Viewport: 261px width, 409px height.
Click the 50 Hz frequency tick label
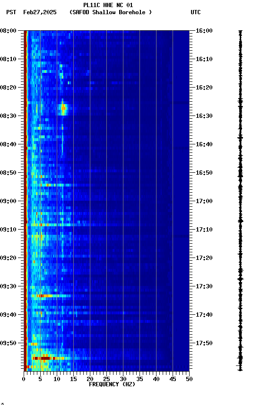coord(190,380)
